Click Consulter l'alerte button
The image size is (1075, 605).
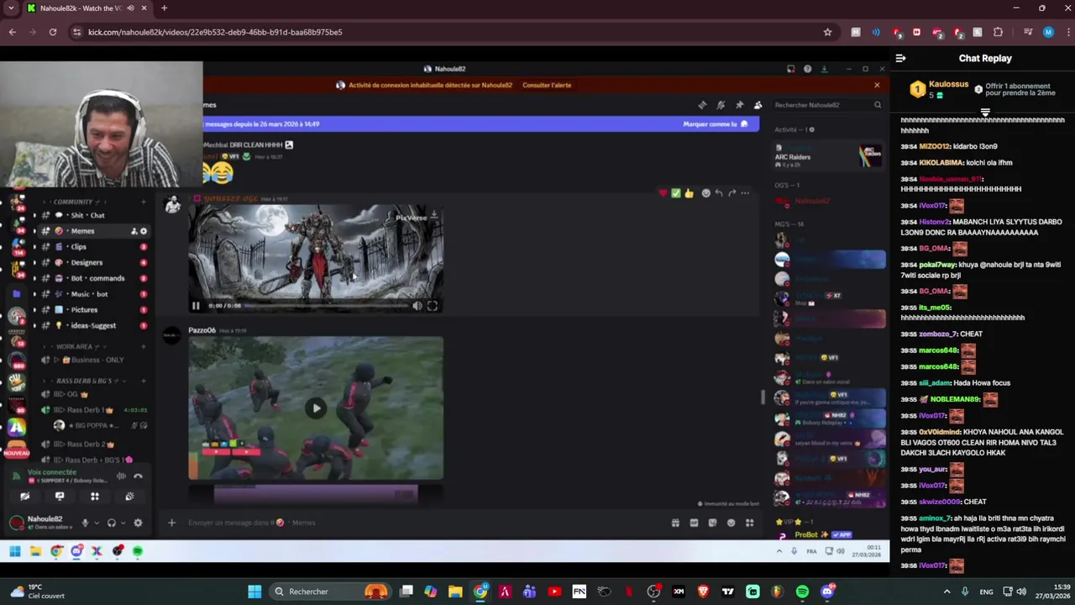click(x=547, y=85)
